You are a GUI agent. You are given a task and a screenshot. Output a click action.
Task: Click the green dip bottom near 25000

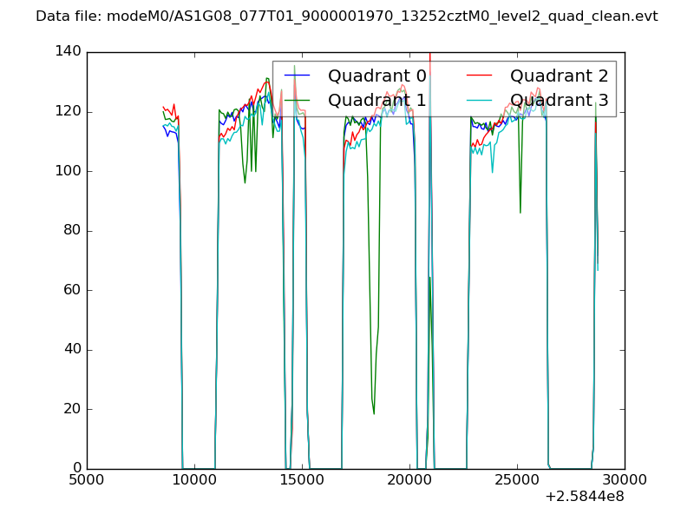[520, 212]
